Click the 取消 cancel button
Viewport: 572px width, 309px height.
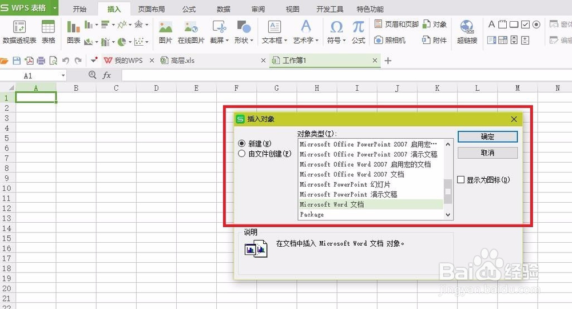[487, 153]
